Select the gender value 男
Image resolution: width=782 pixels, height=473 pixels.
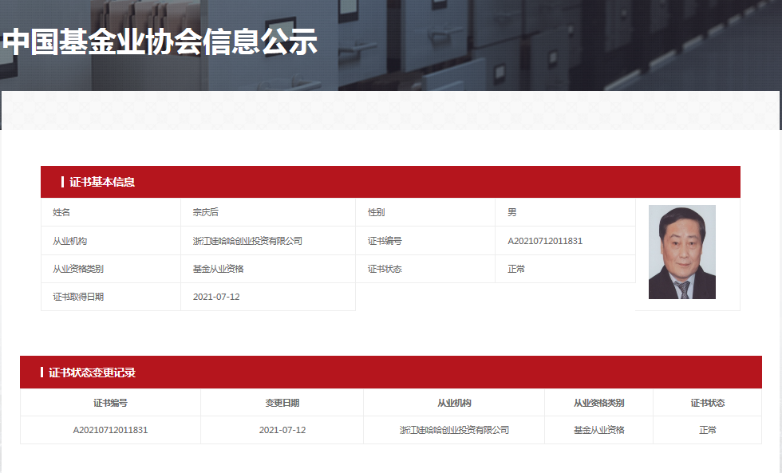coord(511,212)
